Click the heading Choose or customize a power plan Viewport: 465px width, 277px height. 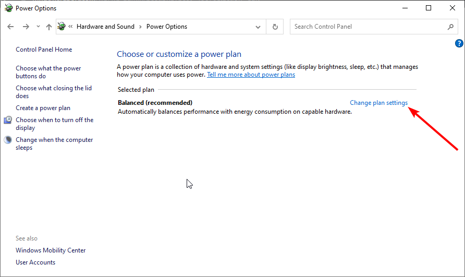(179, 54)
